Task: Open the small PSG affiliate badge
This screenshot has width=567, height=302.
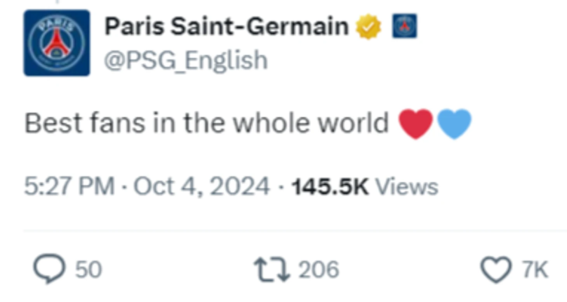Action: click(x=405, y=26)
